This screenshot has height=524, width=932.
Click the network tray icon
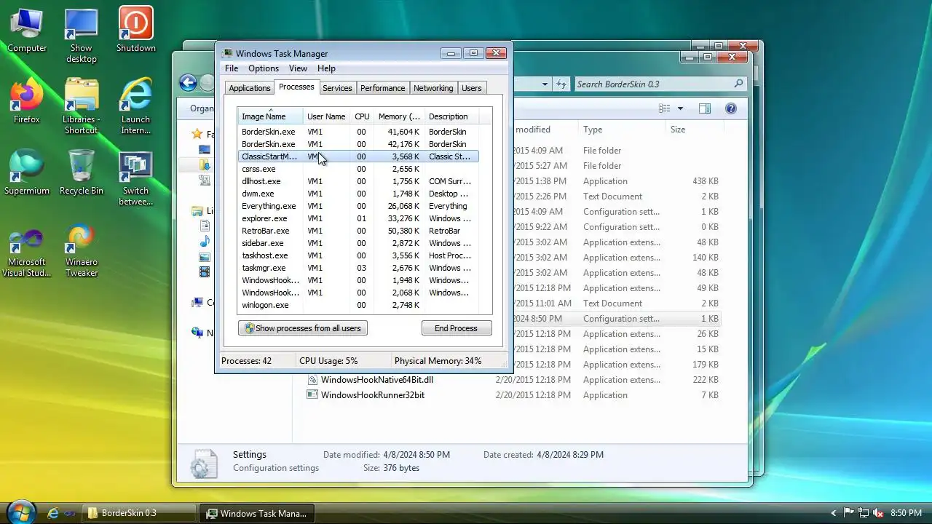point(864,513)
